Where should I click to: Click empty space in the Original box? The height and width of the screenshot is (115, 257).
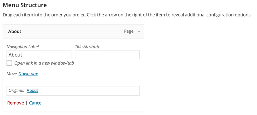(x=91, y=91)
